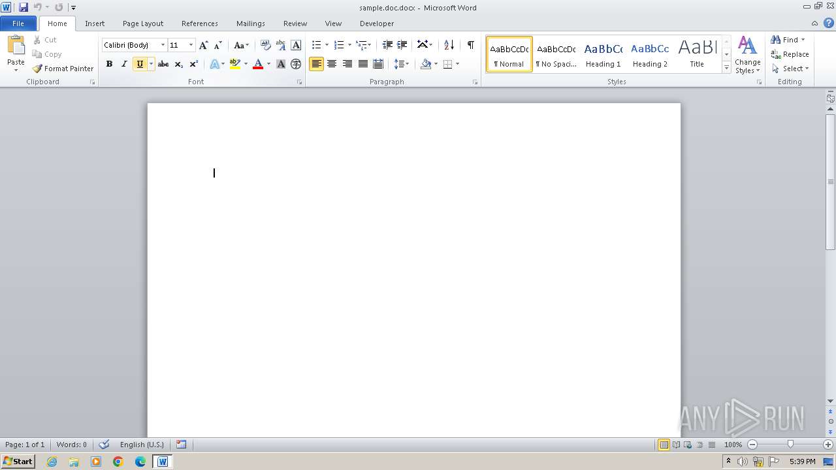Click the Justify alignment icon
Image resolution: width=836 pixels, height=470 pixels.
(x=362, y=64)
